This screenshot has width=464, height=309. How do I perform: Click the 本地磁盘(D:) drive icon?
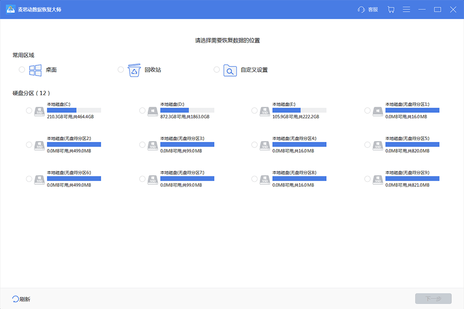coord(153,111)
